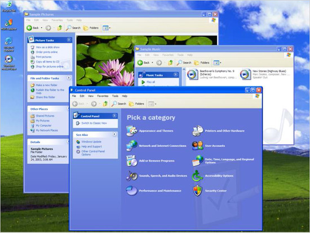
Task: Open Add or Remove Programs icon
Action: click(x=132, y=161)
